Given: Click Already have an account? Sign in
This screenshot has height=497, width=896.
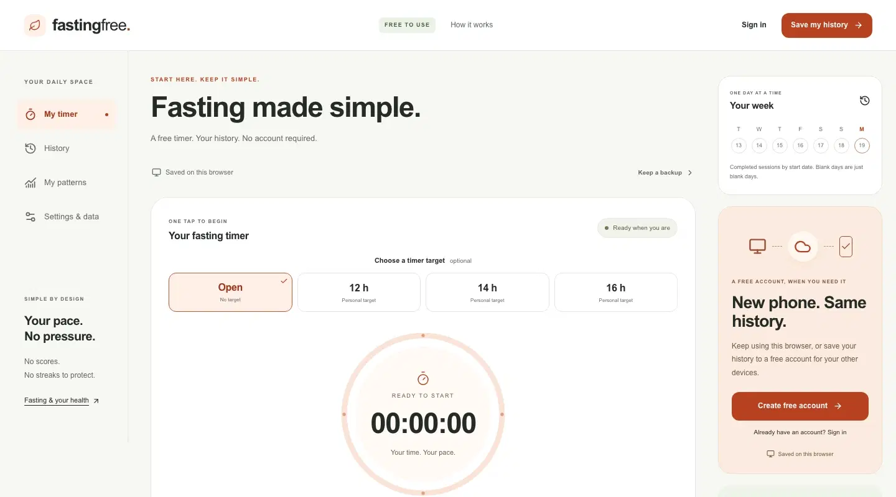Looking at the screenshot, I should [800, 432].
